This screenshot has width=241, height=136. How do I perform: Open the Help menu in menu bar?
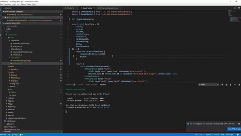[34, 4]
